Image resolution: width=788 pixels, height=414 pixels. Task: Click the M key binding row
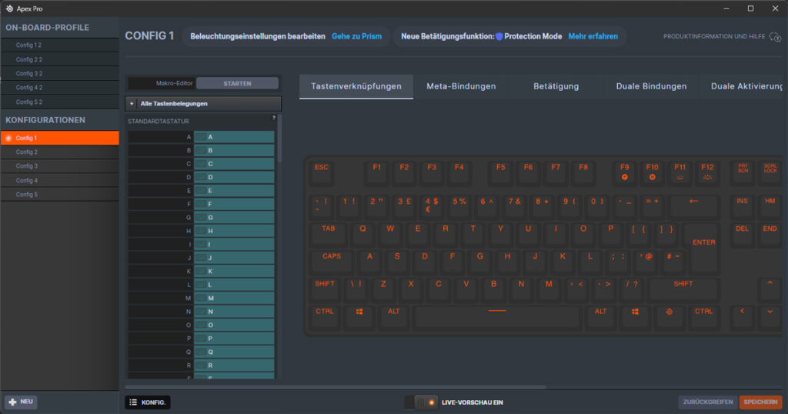[x=201, y=298]
